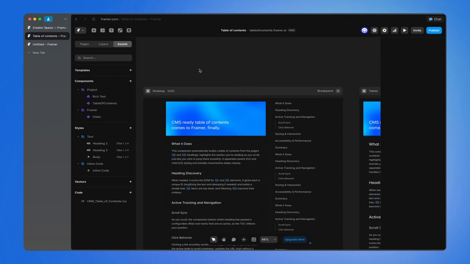
Task: Add a new vector with plus
Action: 130,181
